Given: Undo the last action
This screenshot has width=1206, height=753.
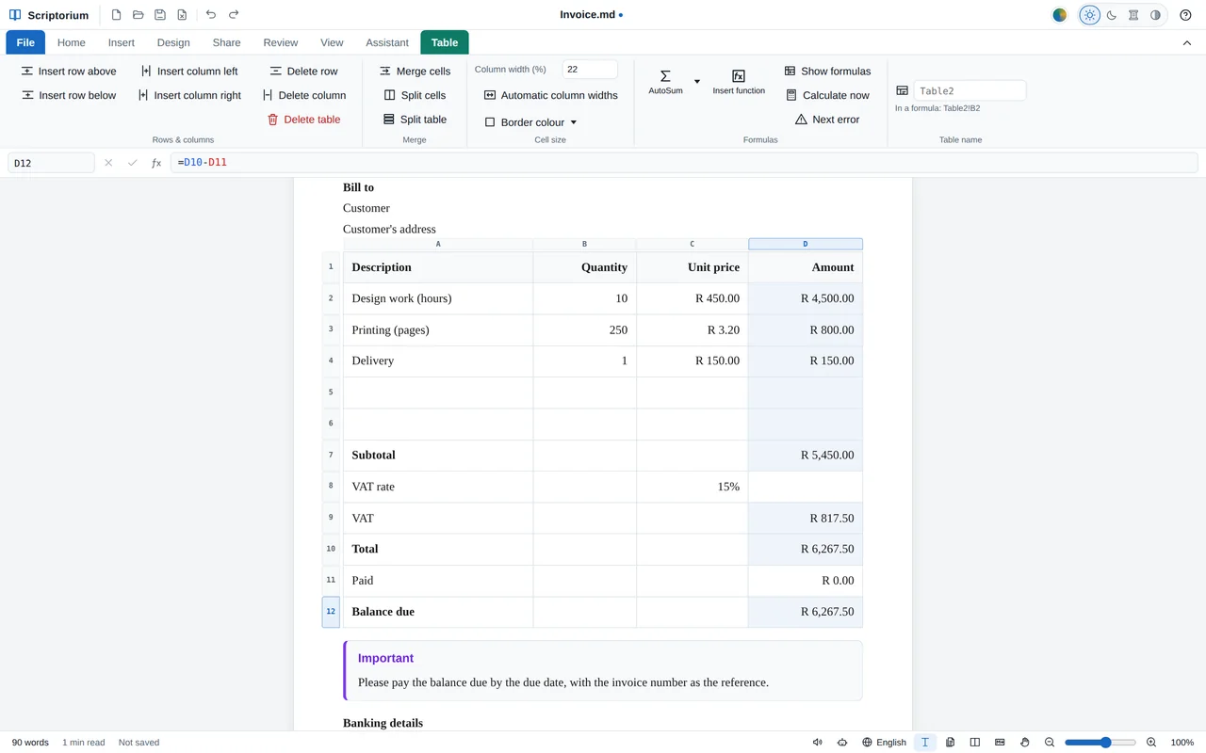Looking at the screenshot, I should 210,15.
